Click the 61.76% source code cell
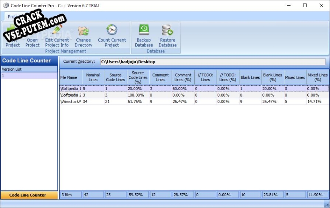Image resolution: width=330 pixels, height=208 pixels. click(138, 102)
